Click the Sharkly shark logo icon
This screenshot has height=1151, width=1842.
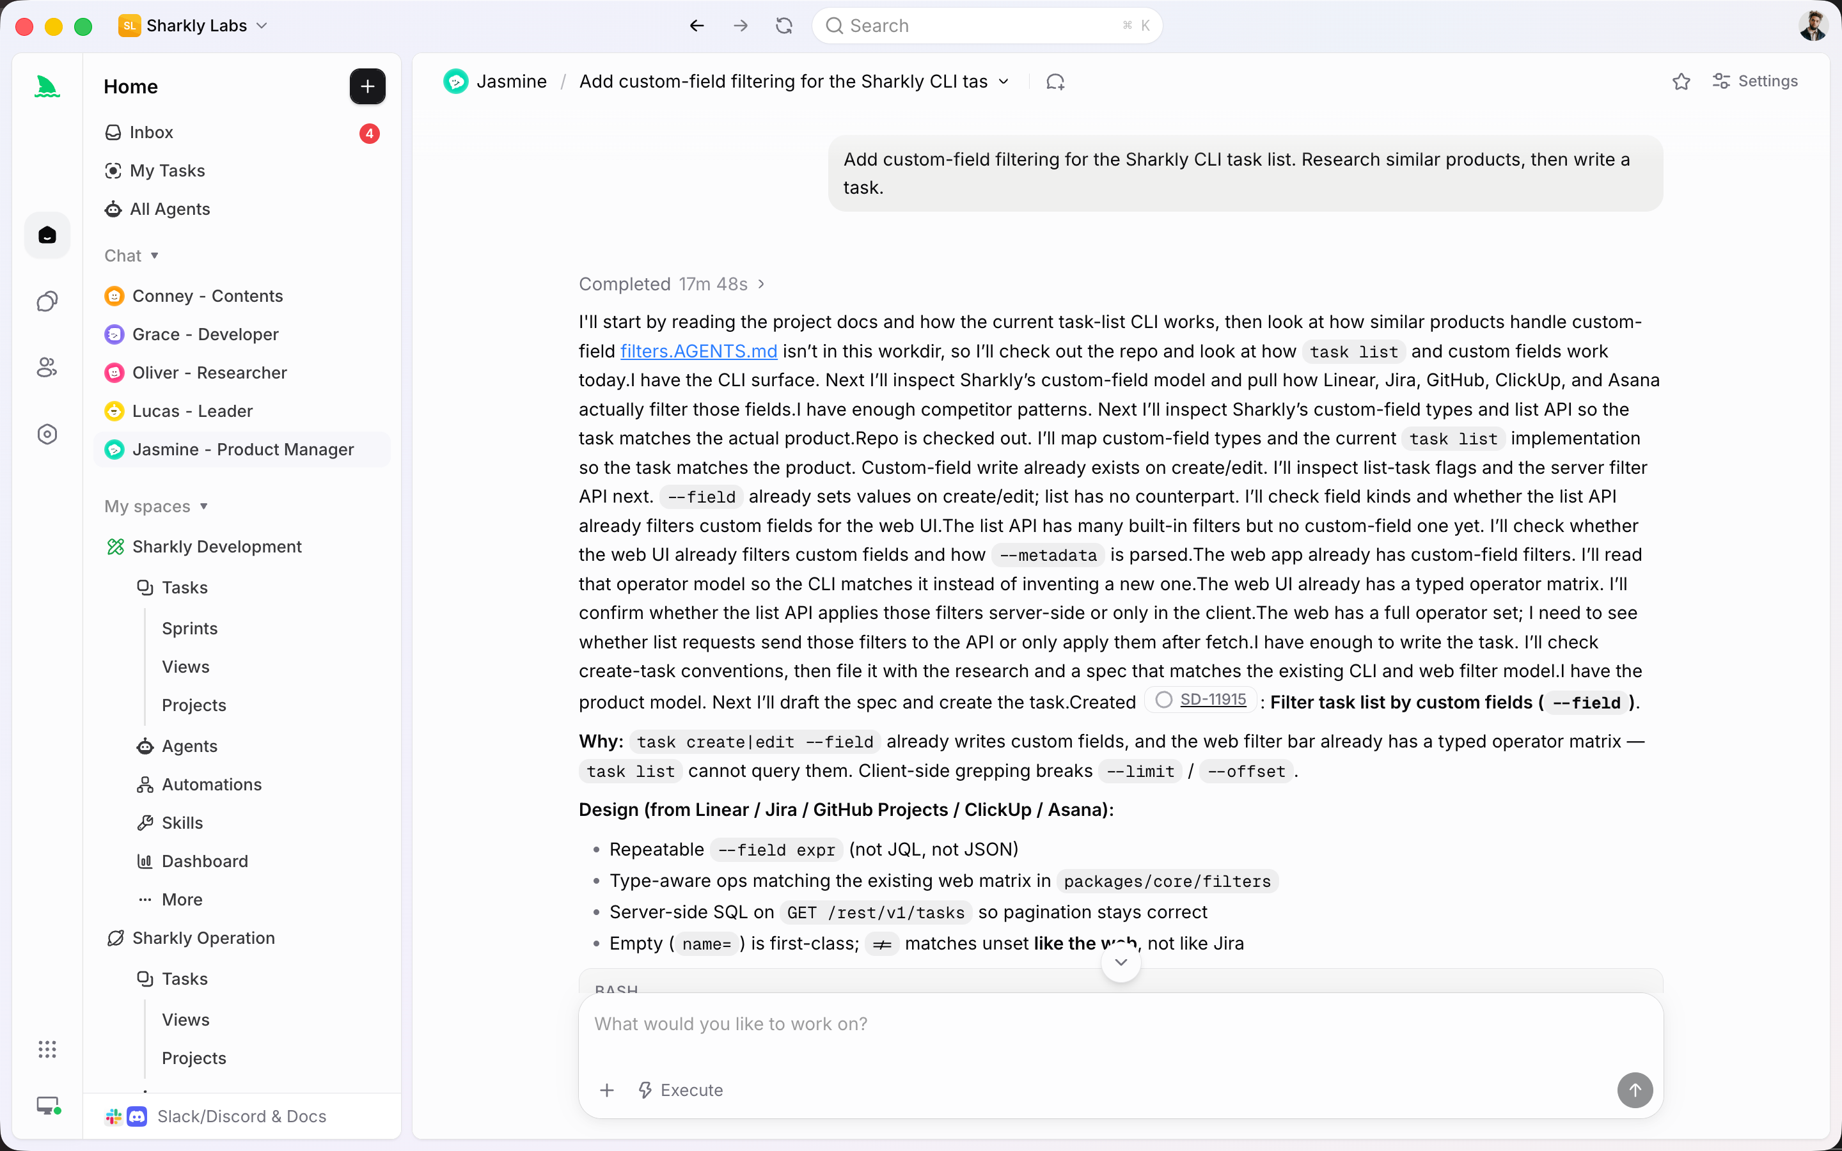[x=47, y=87]
